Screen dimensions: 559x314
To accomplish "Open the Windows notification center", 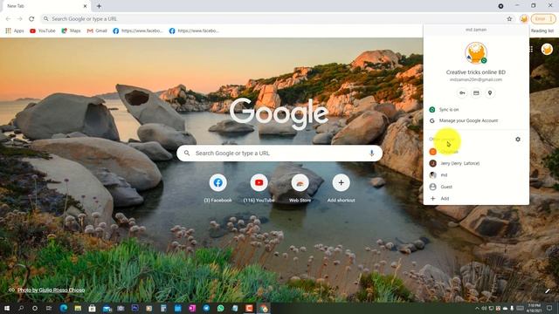I will tap(549, 308).
